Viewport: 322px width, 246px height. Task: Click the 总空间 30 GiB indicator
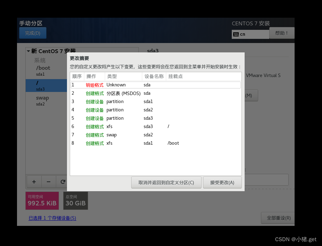pos(76,201)
